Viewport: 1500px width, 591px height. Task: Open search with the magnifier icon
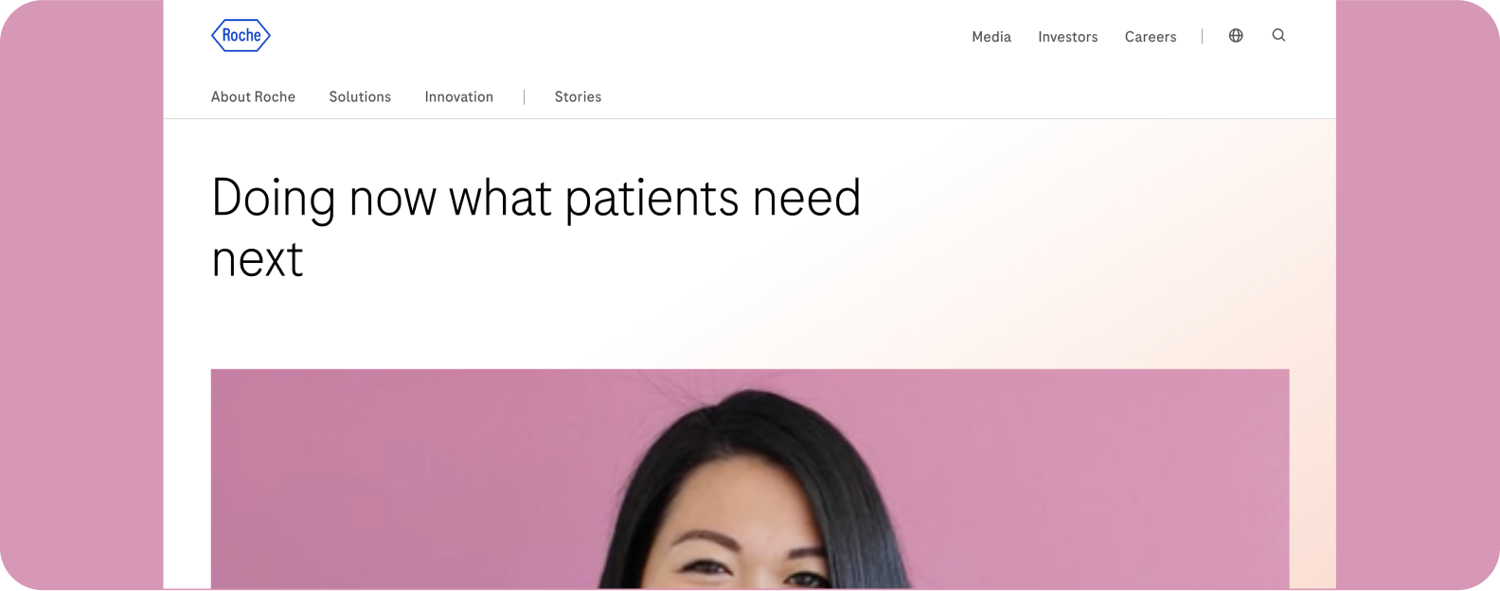click(x=1278, y=36)
